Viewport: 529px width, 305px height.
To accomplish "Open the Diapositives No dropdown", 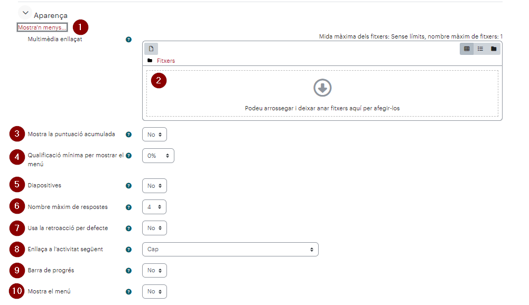I will pyautogui.click(x=154, y=186).
